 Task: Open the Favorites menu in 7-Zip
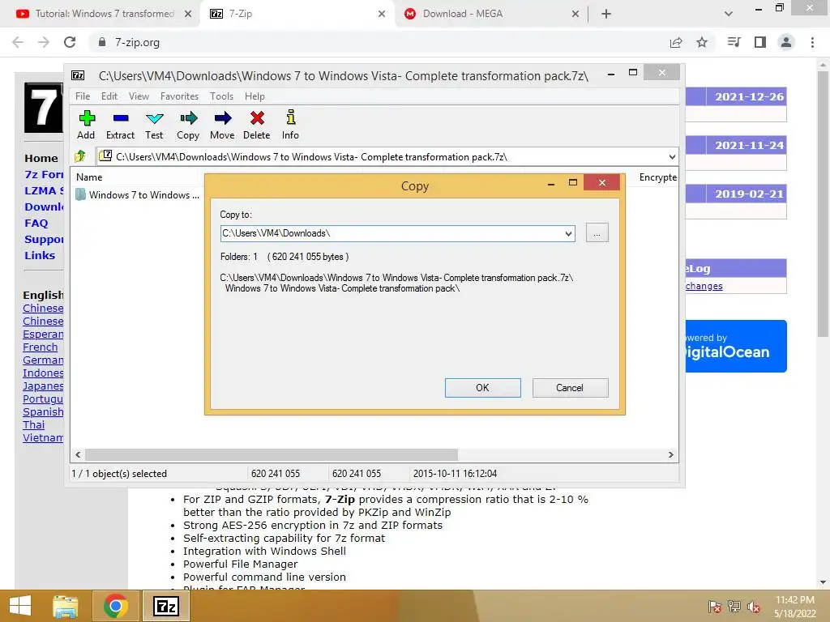point(179,96)
